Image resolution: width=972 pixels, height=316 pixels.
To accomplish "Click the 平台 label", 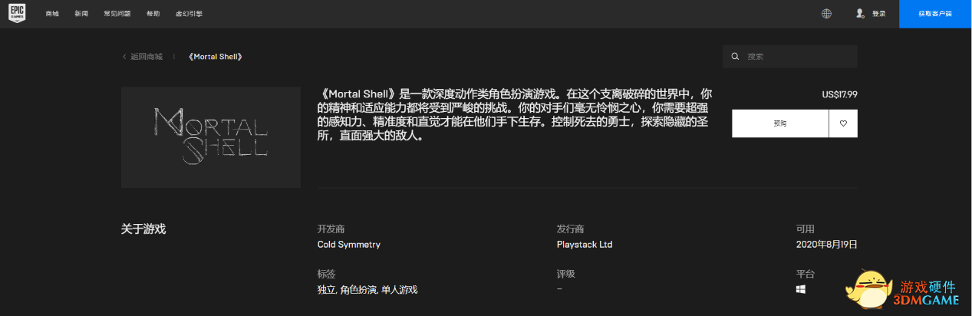I will (806, 274).
